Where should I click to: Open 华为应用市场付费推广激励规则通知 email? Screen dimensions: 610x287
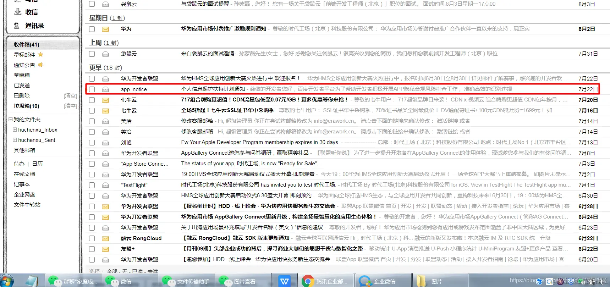click(x=224, y=29)
